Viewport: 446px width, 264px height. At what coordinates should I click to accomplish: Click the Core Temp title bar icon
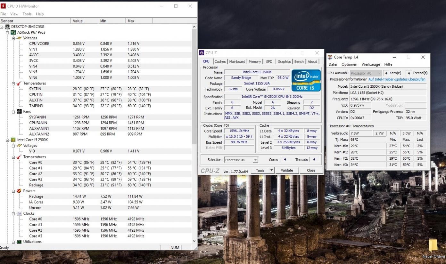click(x=330, y=57)
